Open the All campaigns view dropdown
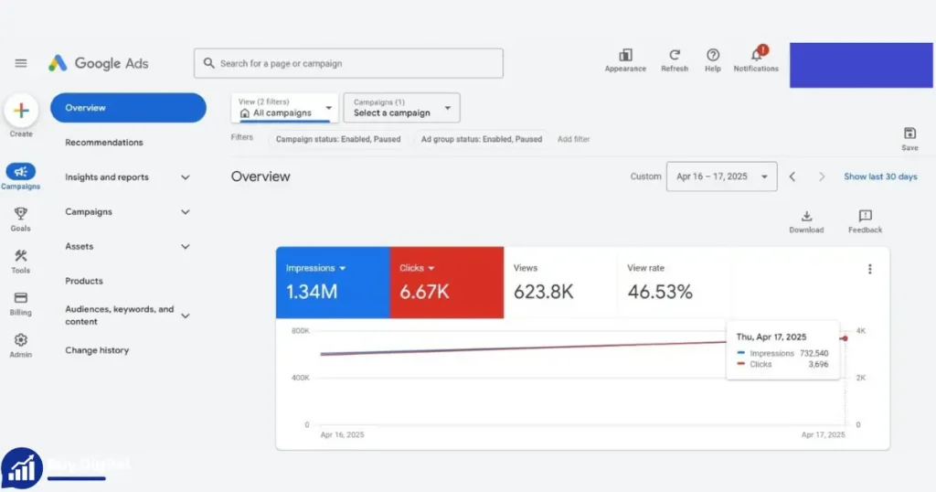This screenshot has height=492, width=936. coord(285,108)
